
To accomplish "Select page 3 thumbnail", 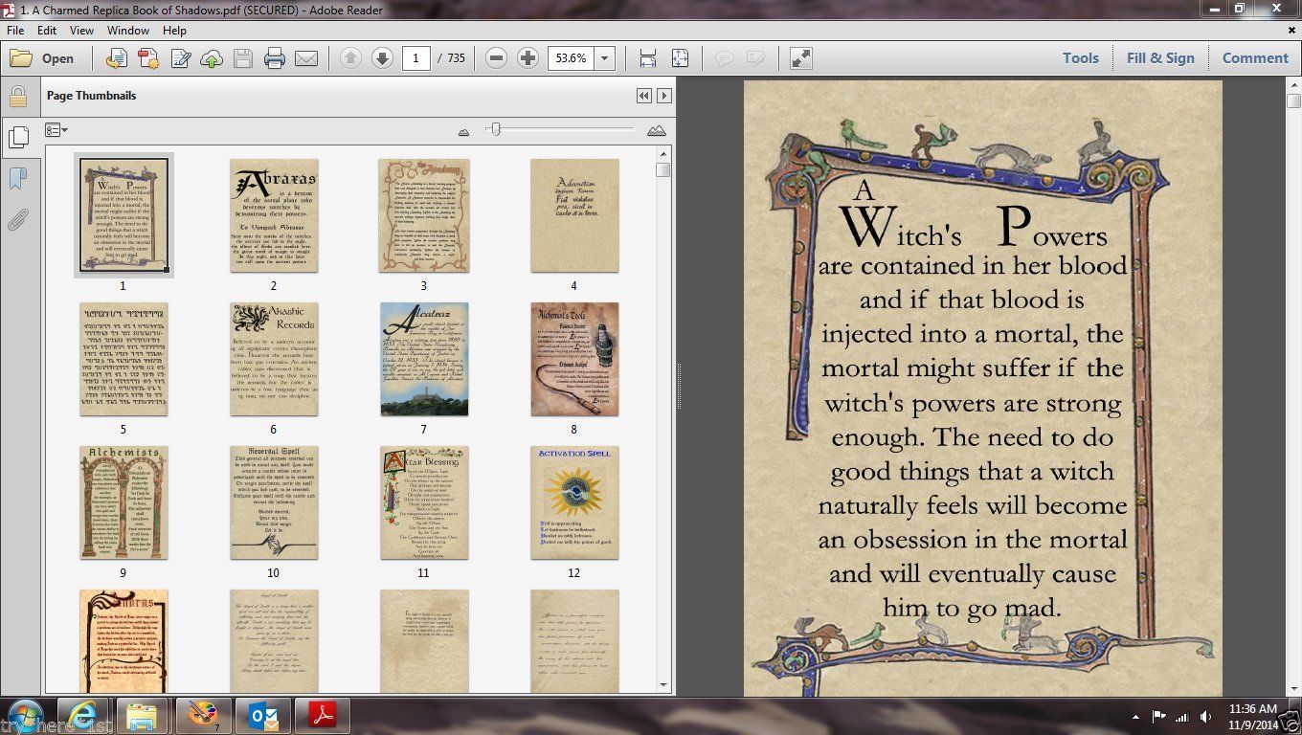I will click(424, 215).
